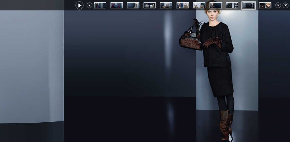View the fifth thumbnail in the strip

(x=166, y=5)
